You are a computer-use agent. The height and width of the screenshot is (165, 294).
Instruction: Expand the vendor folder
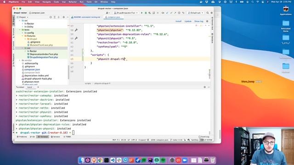pyautogui.click(x=20, y=60)
